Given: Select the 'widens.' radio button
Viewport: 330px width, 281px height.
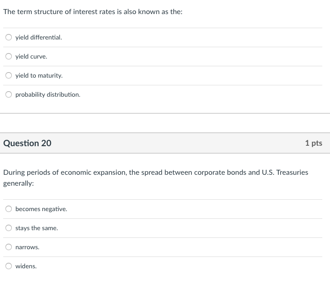Looking at the screenshot, I should click(x=9, y=266).
